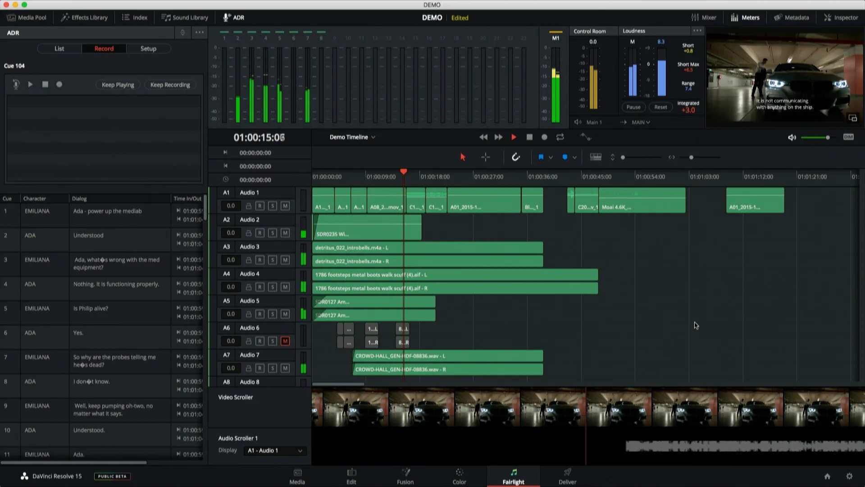Unmute the Audio 6 track
865x487 pixels.
tap(285, 341)
